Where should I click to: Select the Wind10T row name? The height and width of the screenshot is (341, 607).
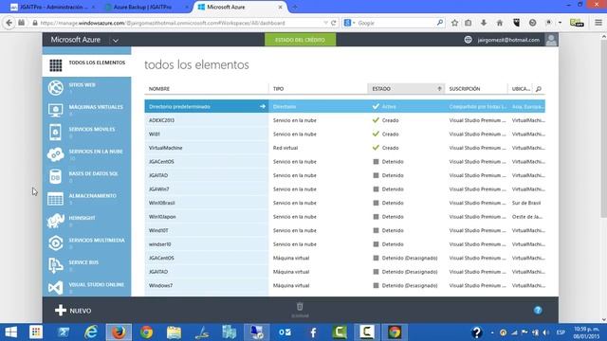pos(158,230)
